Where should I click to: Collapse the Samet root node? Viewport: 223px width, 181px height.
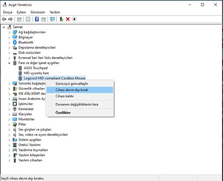(x=4, y=27)
